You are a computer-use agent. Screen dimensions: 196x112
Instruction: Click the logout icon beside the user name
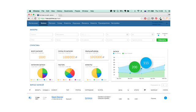[167, 23]
